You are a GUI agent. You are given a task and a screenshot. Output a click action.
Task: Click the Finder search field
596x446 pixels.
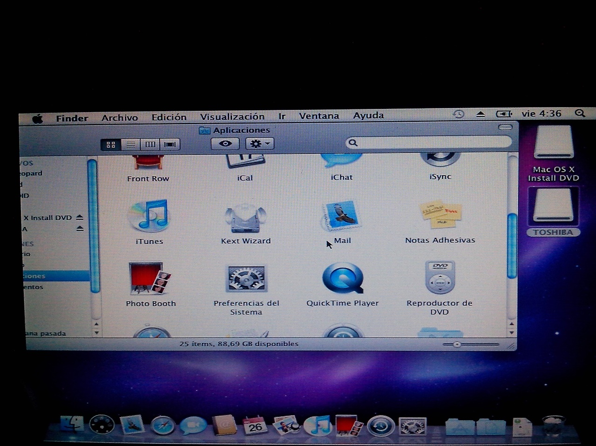pyautogui.click(x=431, y=143)
